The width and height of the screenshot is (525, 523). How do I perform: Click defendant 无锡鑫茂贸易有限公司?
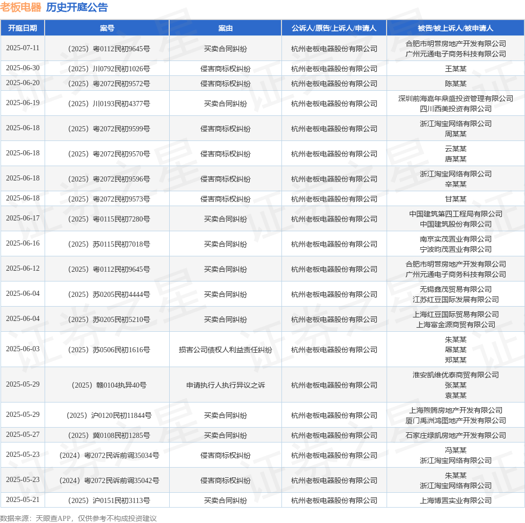click(456, 289)
